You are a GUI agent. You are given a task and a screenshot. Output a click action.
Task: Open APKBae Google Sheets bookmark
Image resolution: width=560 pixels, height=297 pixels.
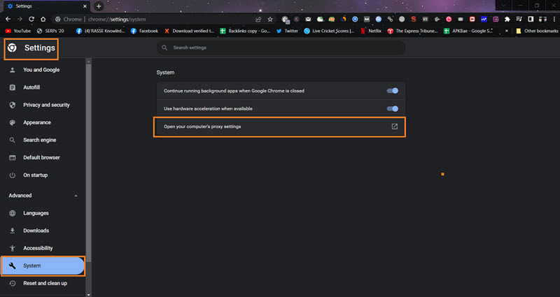pyautogui.click(x=468, y=31)
